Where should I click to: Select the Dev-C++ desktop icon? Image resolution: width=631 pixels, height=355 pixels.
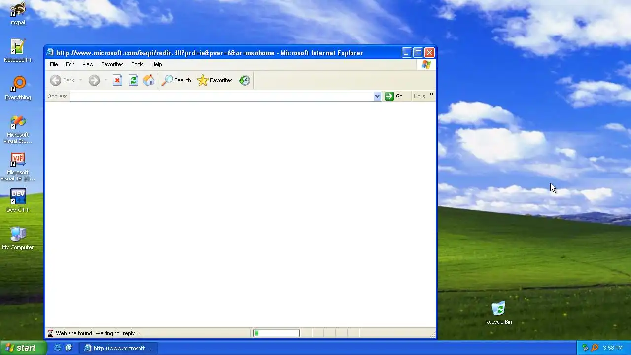[x=18, y=201]
